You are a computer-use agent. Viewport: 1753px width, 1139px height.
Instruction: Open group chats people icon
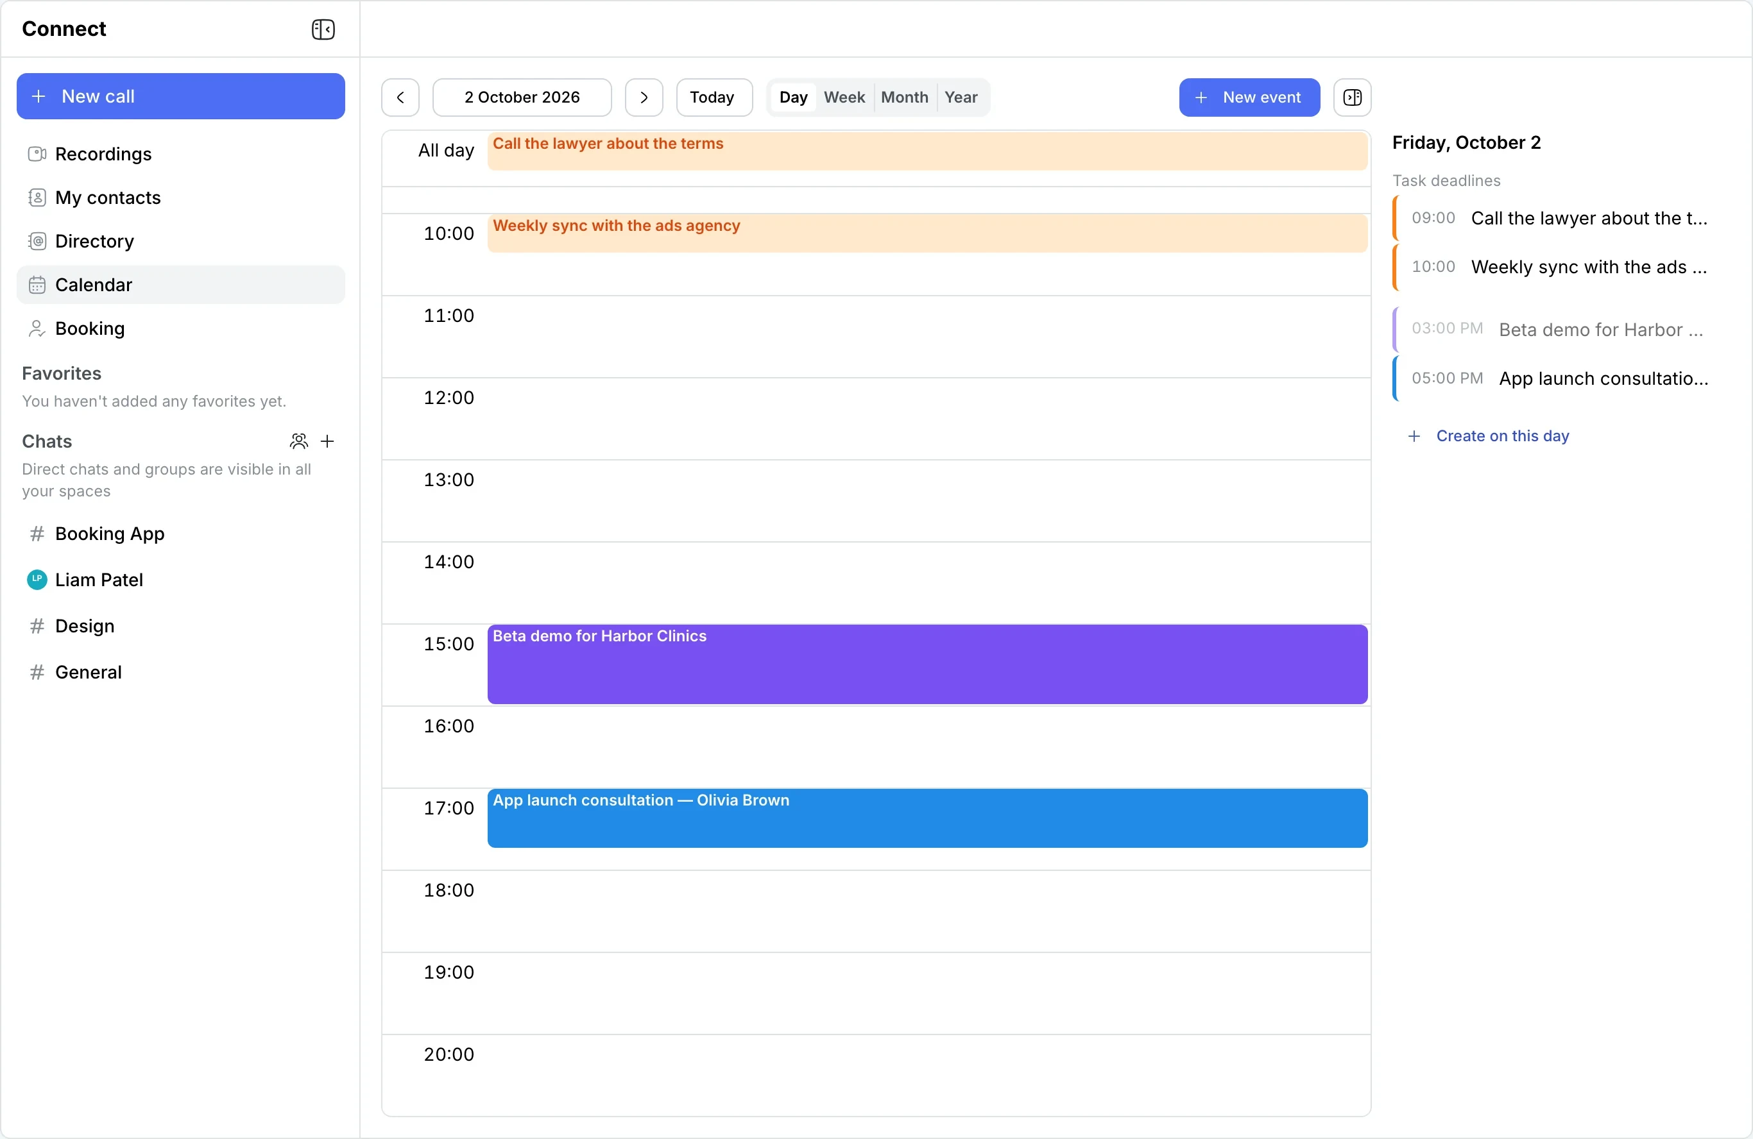(298, 441)
